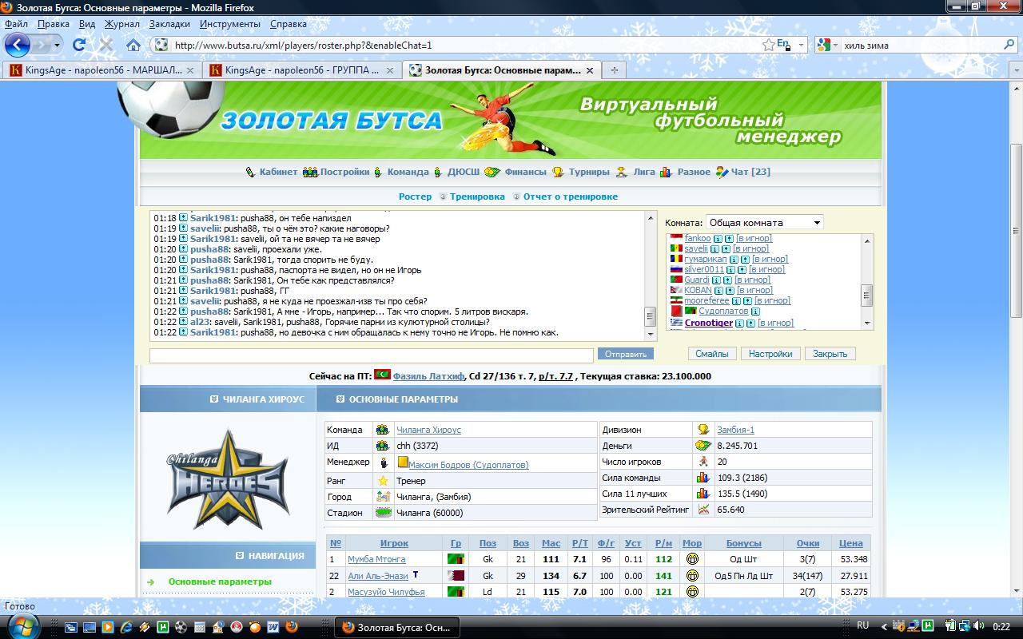Click the bookmark star in the address bar
The height and width of the screenshot is (639, 1023).
coord(768,45)
